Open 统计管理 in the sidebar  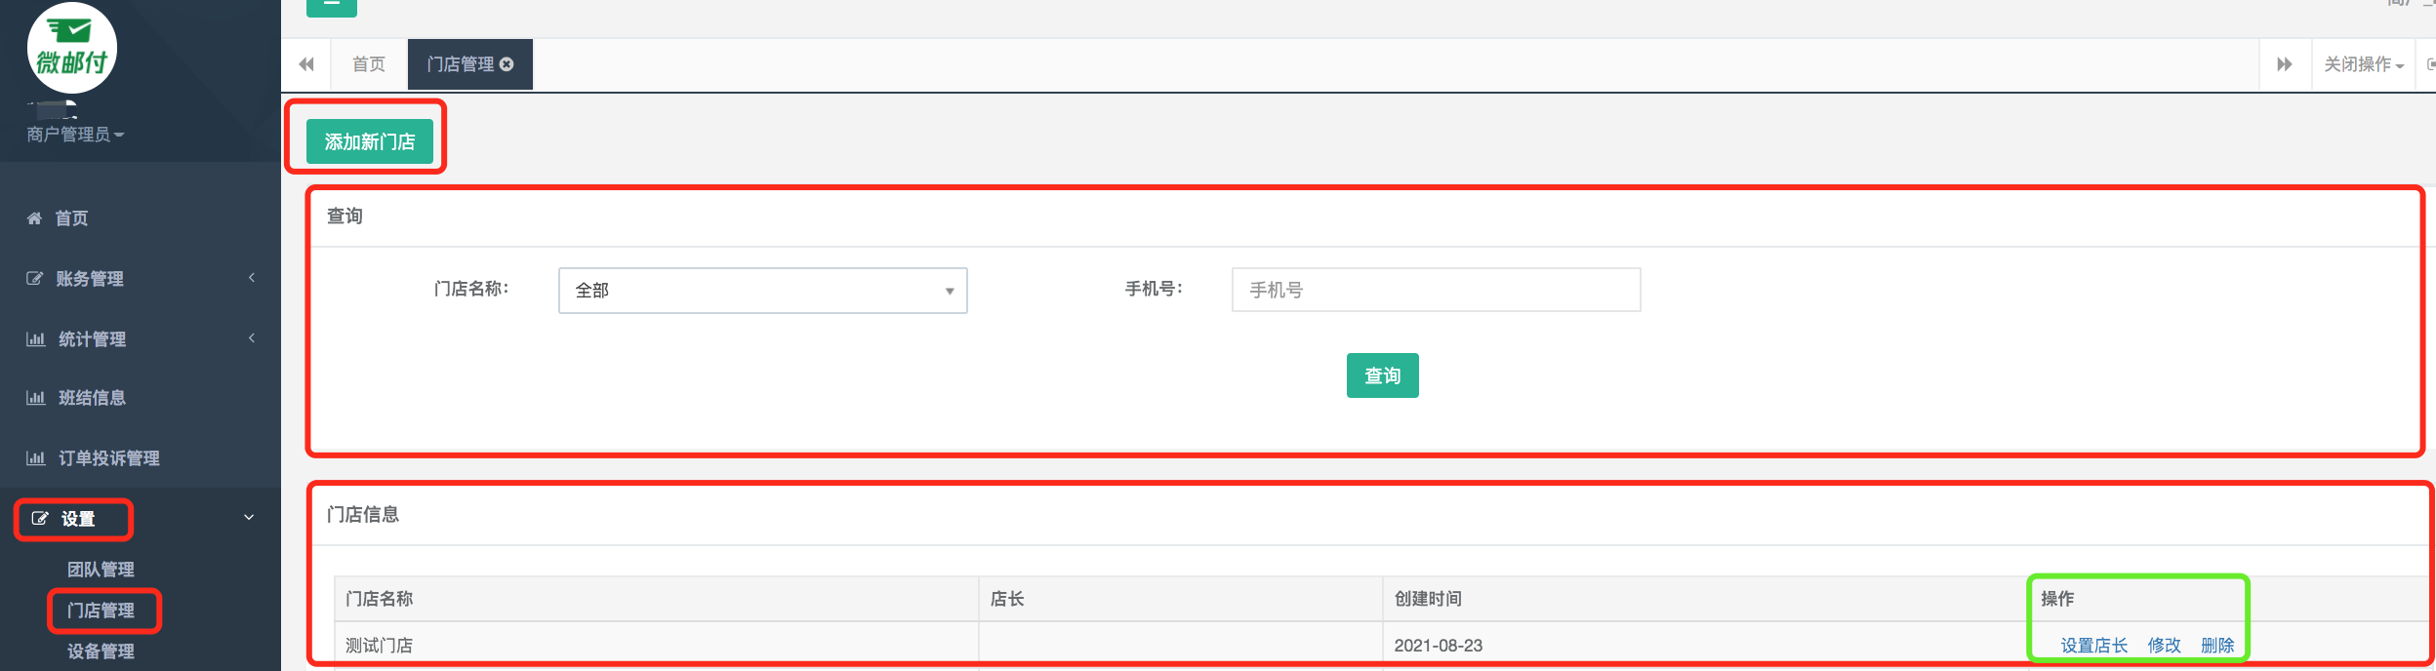(x=92, y=339)
